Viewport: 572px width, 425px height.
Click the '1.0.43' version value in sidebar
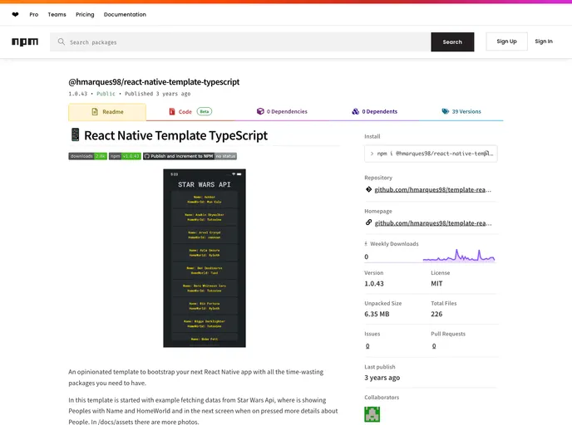pos(374,283)
